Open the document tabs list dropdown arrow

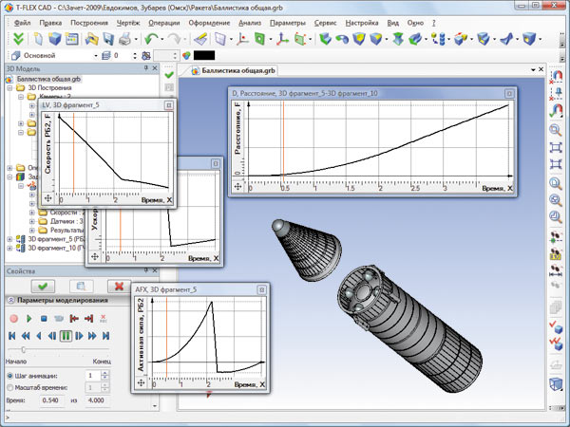tap(533, 69)
